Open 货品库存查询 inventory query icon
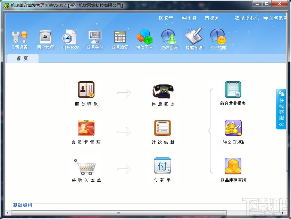Image resolution: width=291 pixels, height=219 pixels. pyautogui.click(x=233, y=170)
